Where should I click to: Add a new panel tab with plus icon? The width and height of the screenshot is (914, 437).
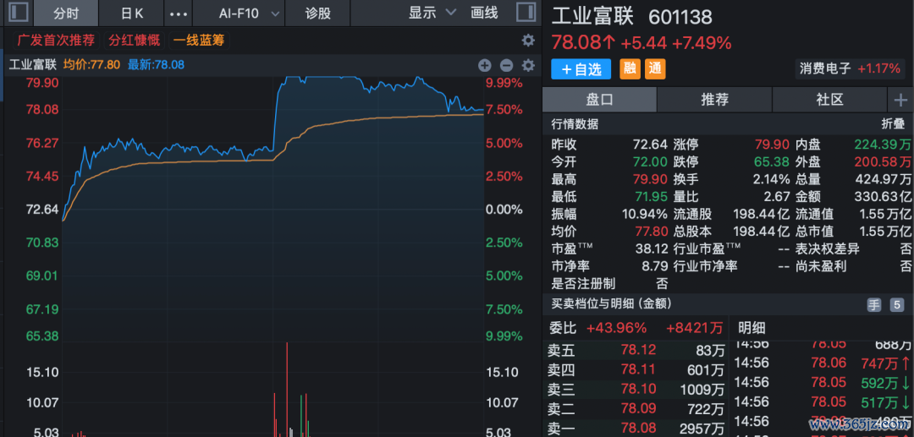tap(900, 100)
